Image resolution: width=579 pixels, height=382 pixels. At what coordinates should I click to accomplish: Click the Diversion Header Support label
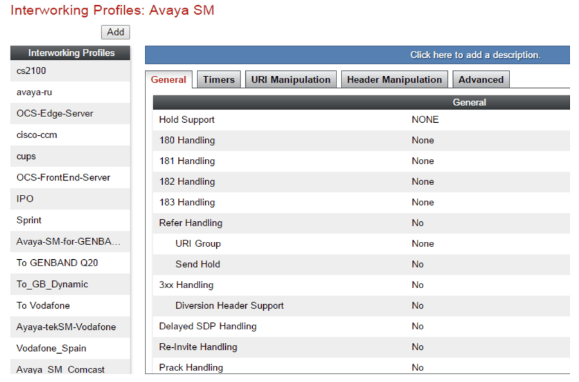pos(229,305)
